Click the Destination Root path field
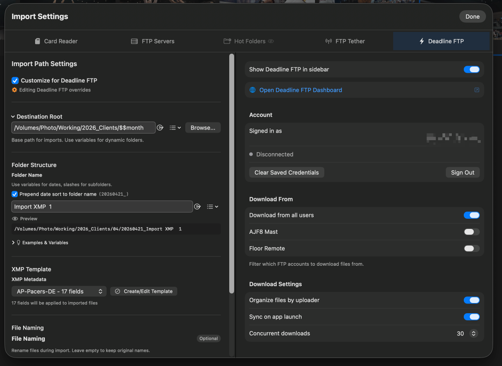This screenshot has width=502, height=366. [84, 127]
